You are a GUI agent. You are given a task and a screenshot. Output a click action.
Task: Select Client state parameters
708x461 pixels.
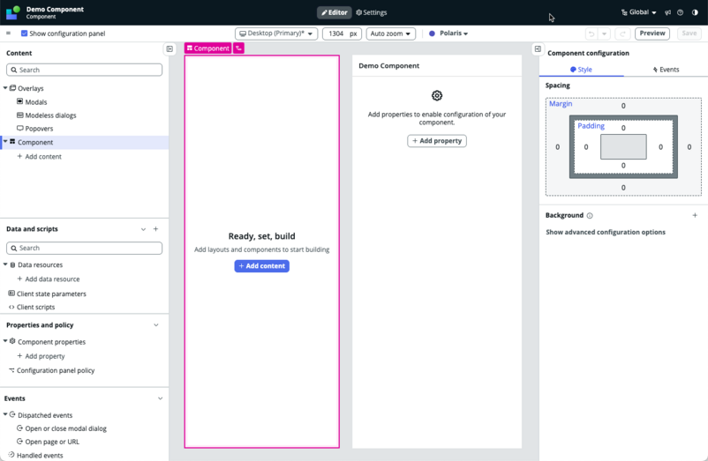[x=47, y=294]
